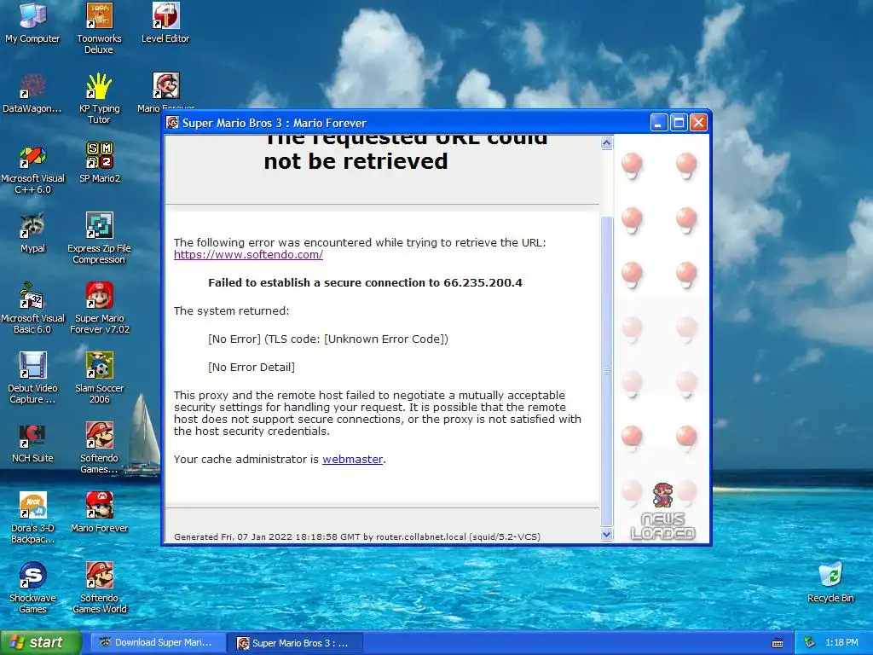Maximize the Mario Forever window
Viewport: 873px width, 655px height.
[679, 123]
